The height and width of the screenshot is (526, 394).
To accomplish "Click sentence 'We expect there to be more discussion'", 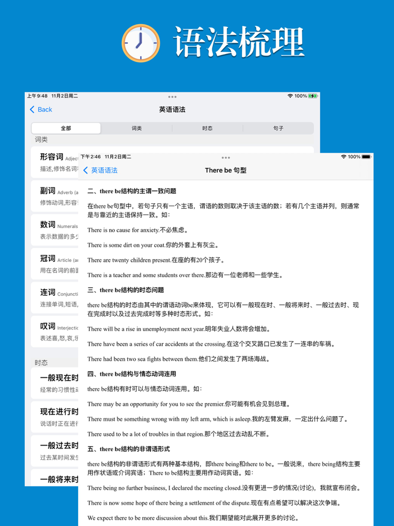I will click(x=194, y=518).
